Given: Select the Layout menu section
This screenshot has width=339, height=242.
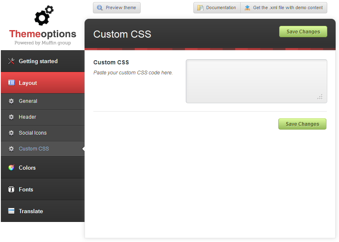Looking at the screenshot, I should 43,83.
